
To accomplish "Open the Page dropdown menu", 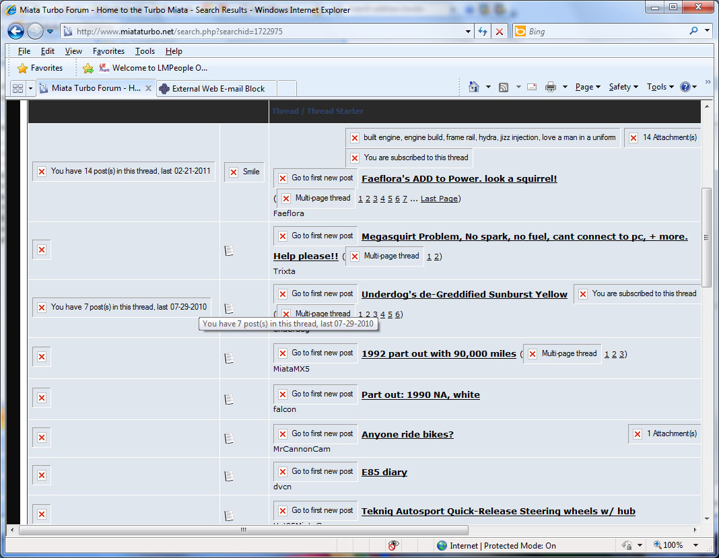I will tap(588, 87).
